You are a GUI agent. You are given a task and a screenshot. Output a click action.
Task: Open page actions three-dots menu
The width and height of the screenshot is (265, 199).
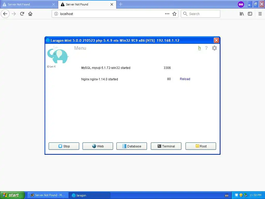pos(167,14)
